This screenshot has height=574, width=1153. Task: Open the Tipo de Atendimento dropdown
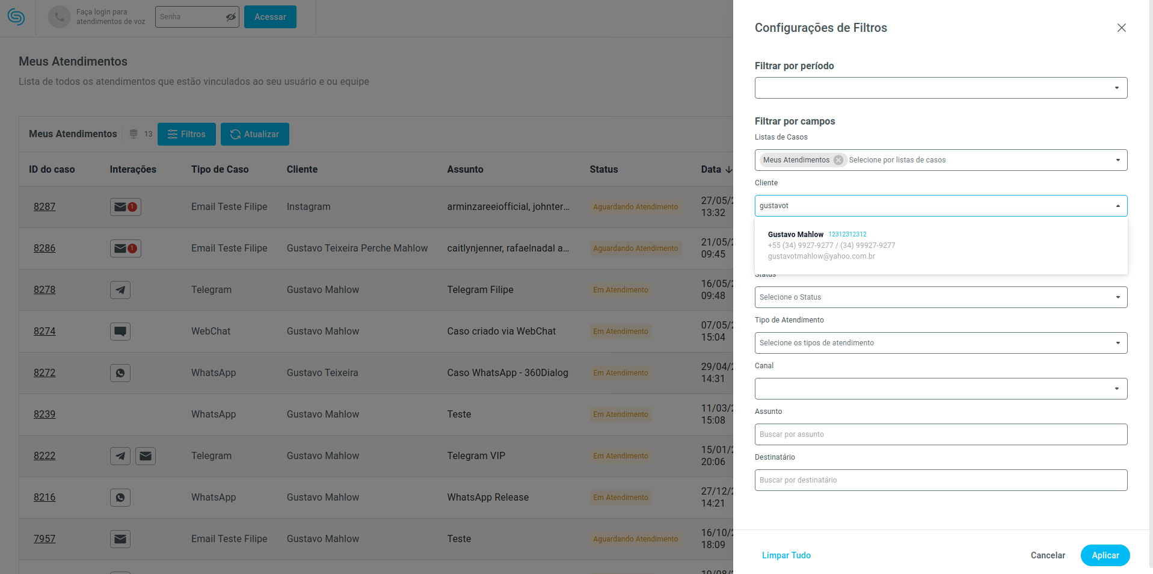coord(941,343)
